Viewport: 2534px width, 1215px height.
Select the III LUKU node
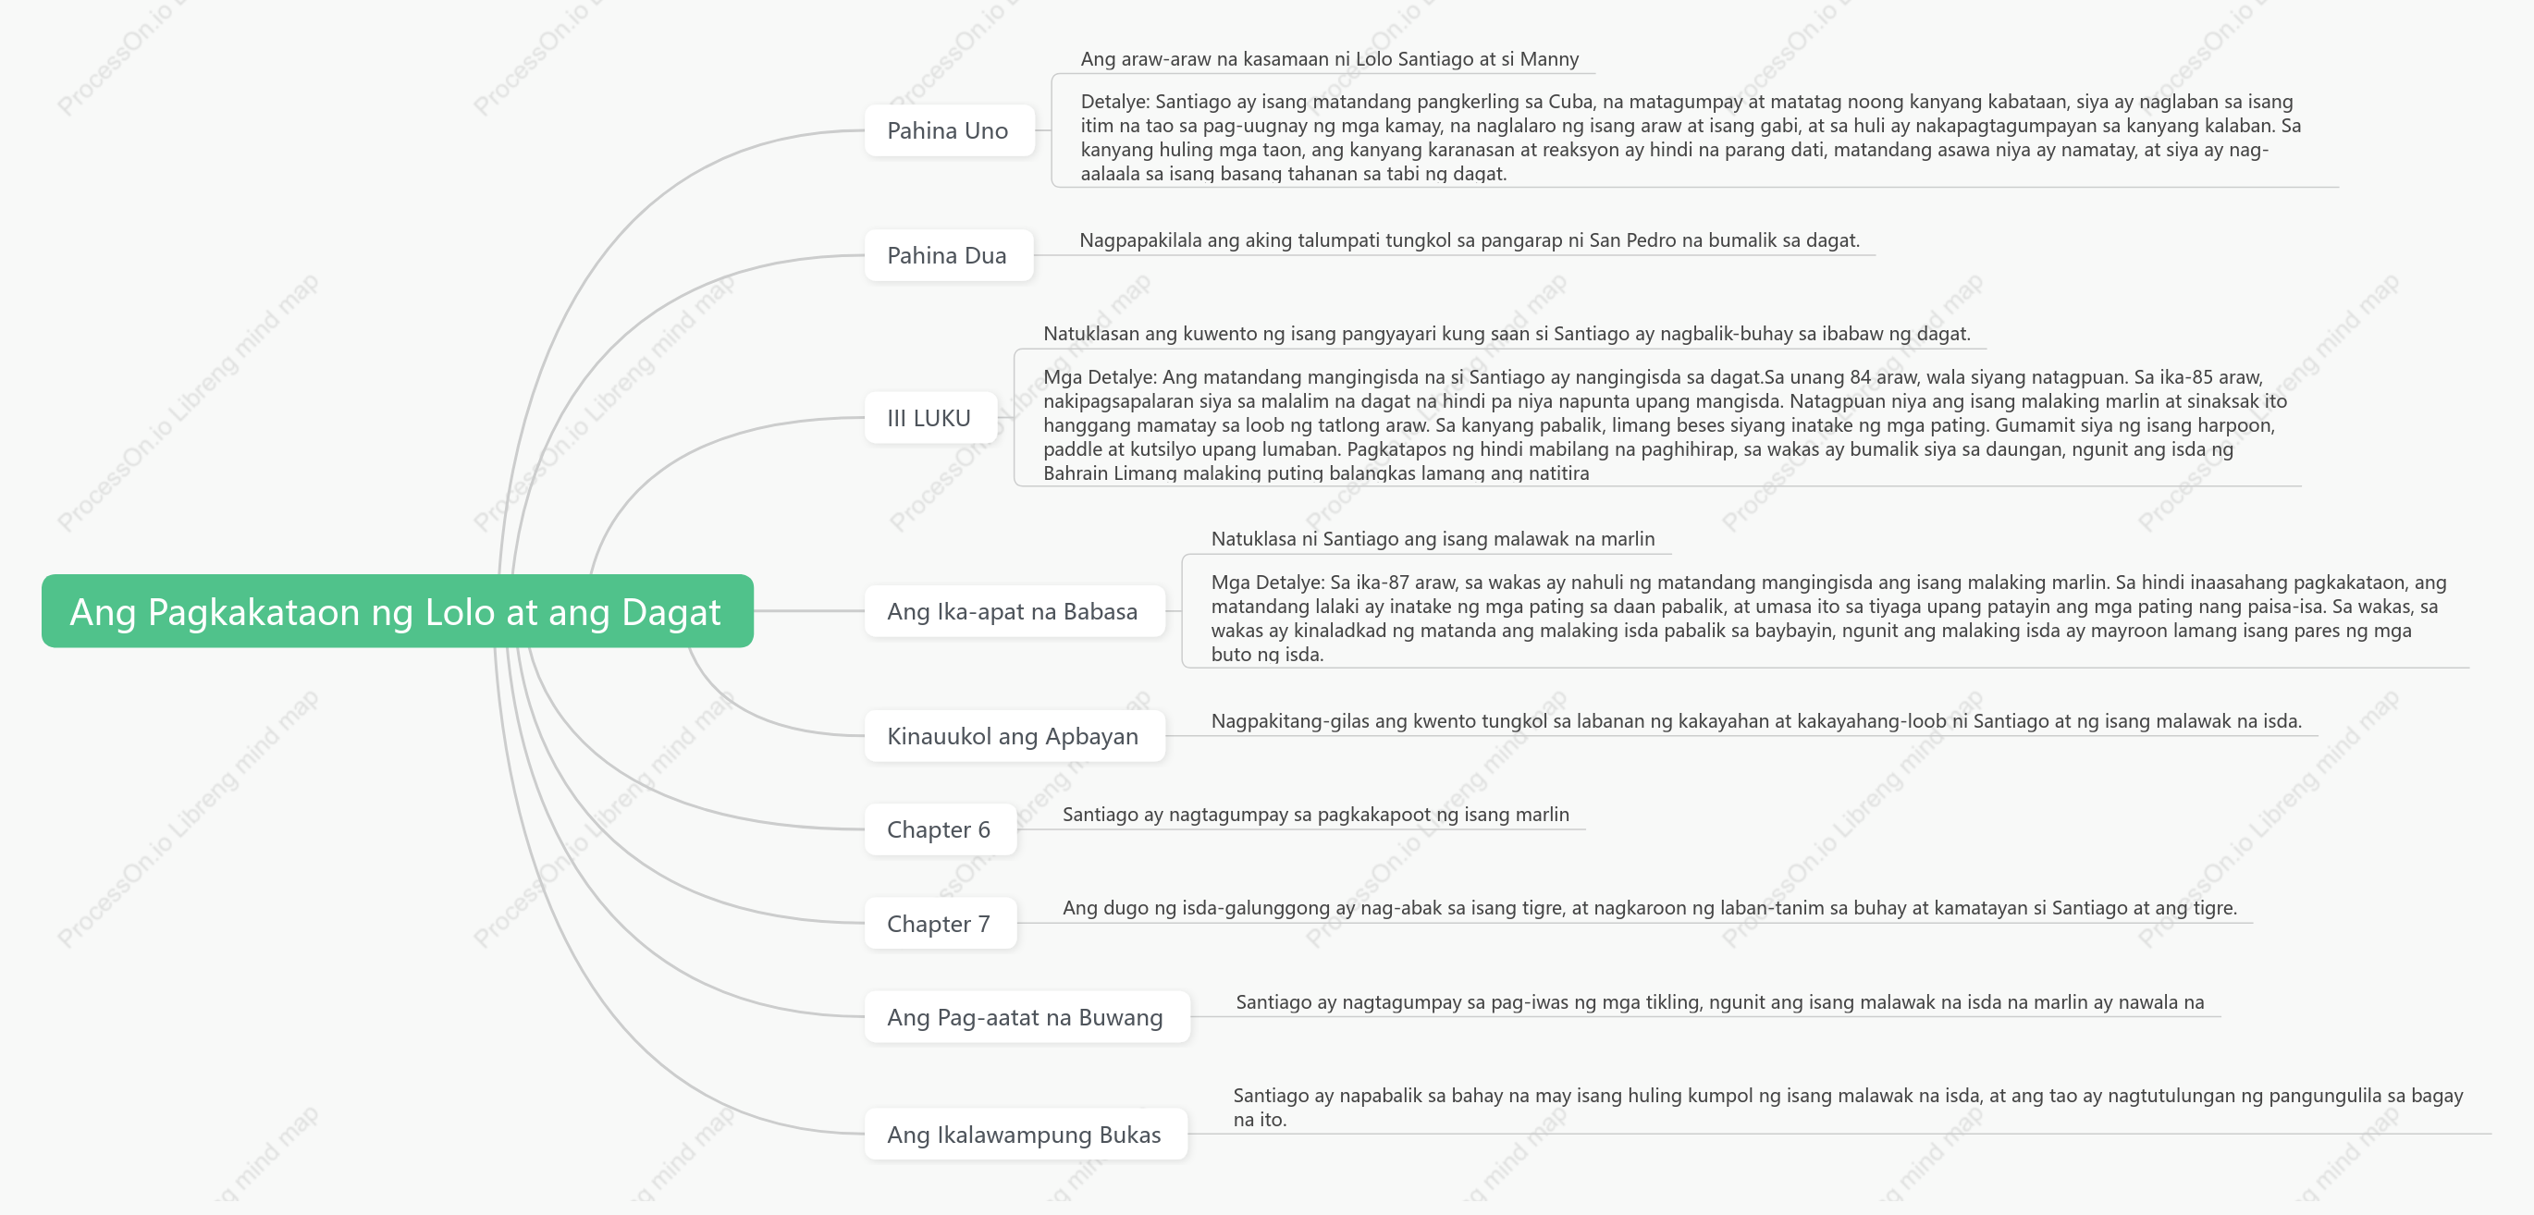click(x=929, y=417)
